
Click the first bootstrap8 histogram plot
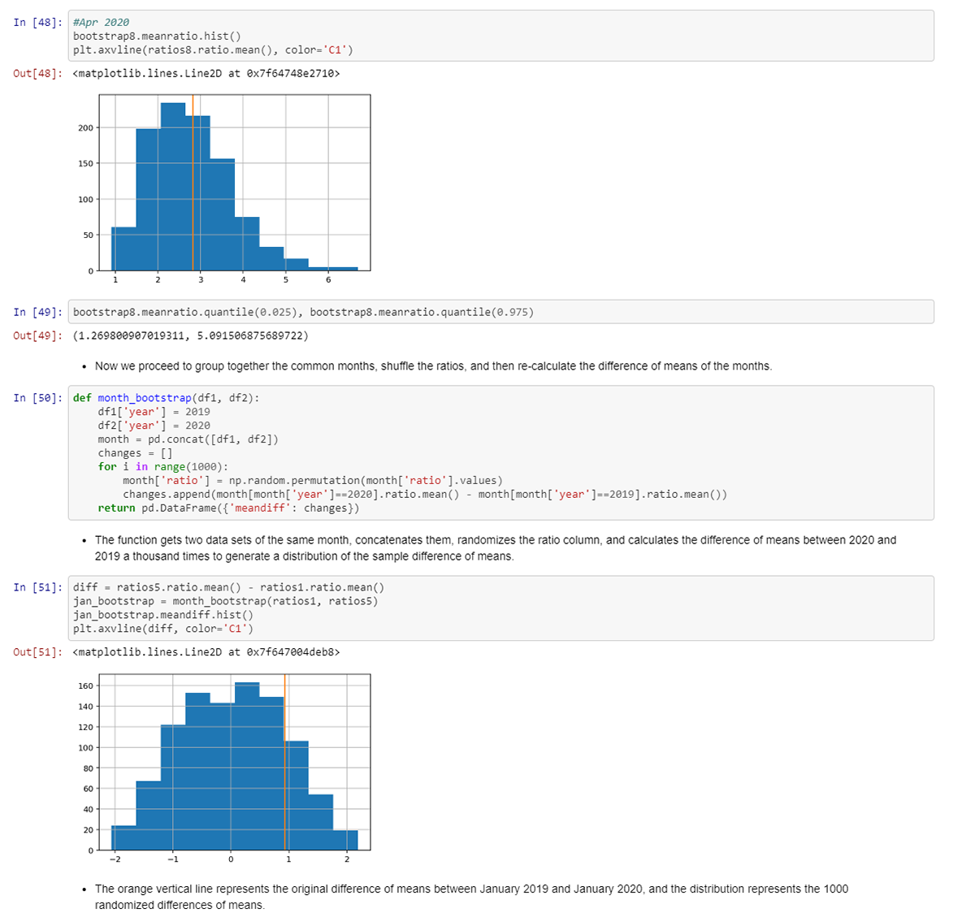click(x=223, y=189)
